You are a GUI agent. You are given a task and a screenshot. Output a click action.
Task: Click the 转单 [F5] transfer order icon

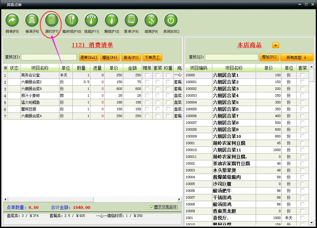pyautogui.click(x=12, y=20)
